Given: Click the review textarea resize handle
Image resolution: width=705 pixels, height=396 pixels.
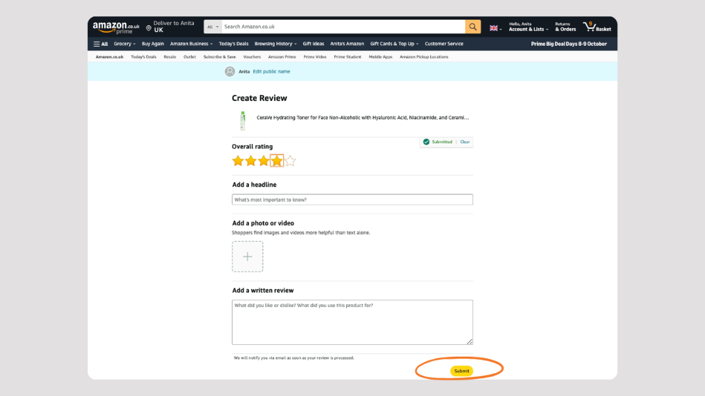Looking at the screenshot, I should (x=470, y=342).
